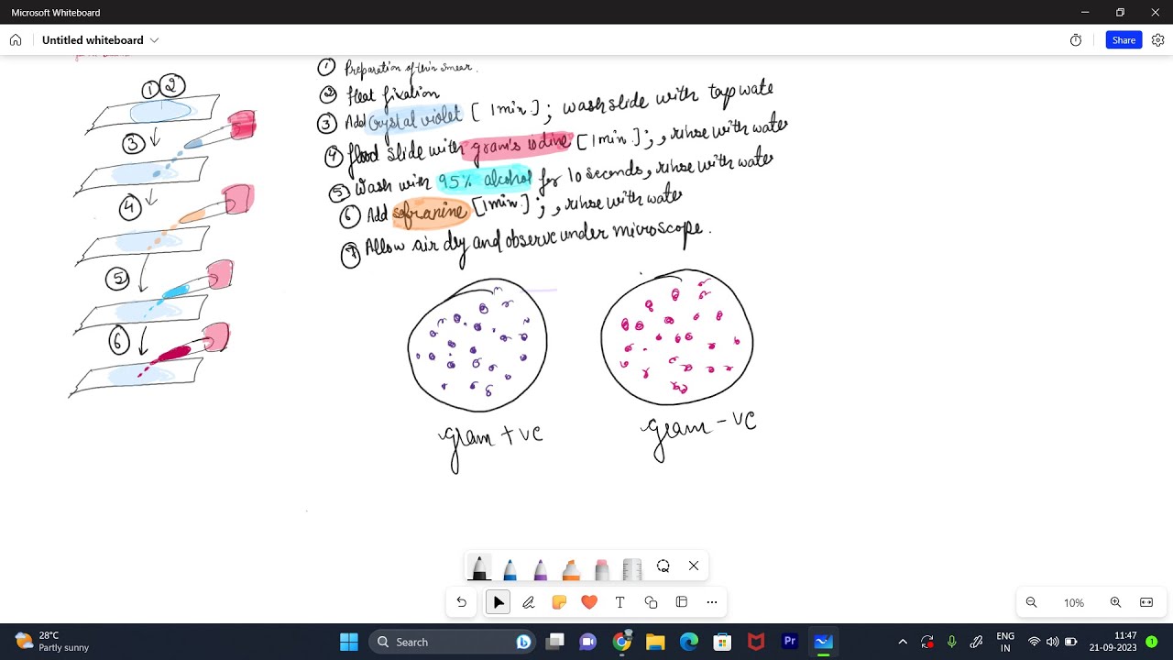Open Google Chrome from taskbar
This screenshot has height=660, width=1173.
pyautogui.click(x=622, y=642)
